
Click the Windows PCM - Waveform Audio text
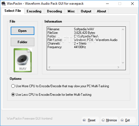click(x=96, y=40)
